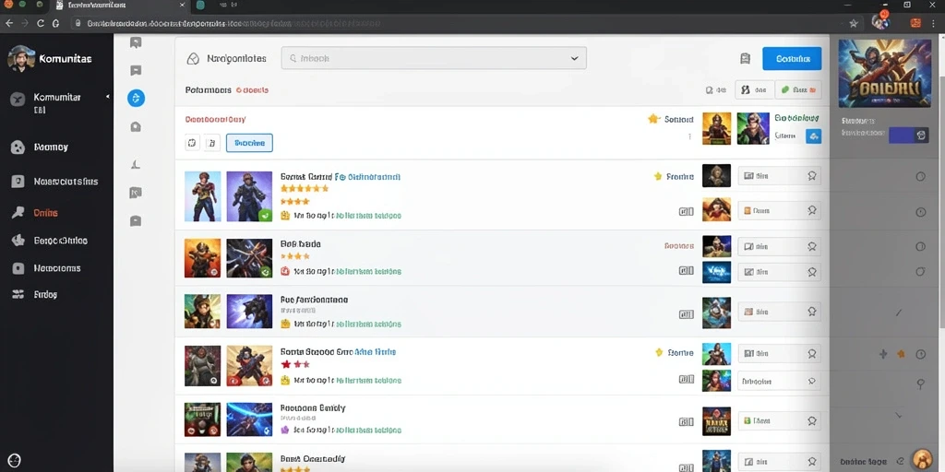Screen dimensions: 945x472
Task: Click the small blue icon button under green link
Action: coord(814,136)
